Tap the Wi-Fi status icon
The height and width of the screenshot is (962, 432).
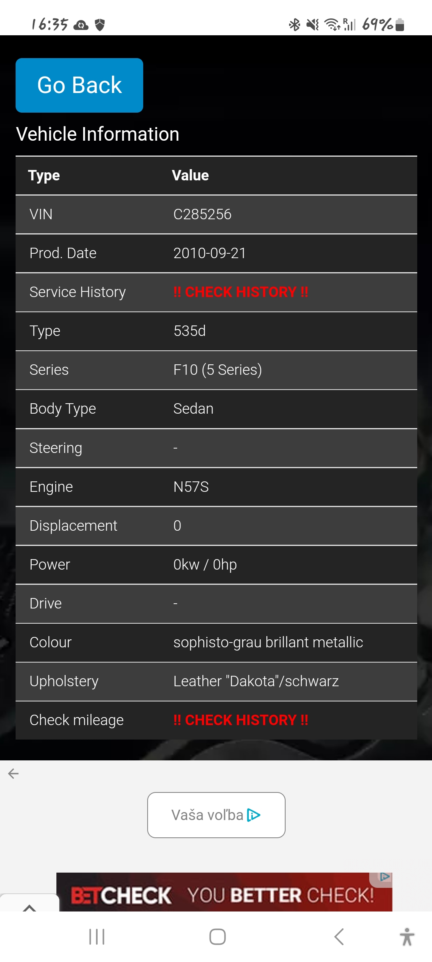point(332,25)
